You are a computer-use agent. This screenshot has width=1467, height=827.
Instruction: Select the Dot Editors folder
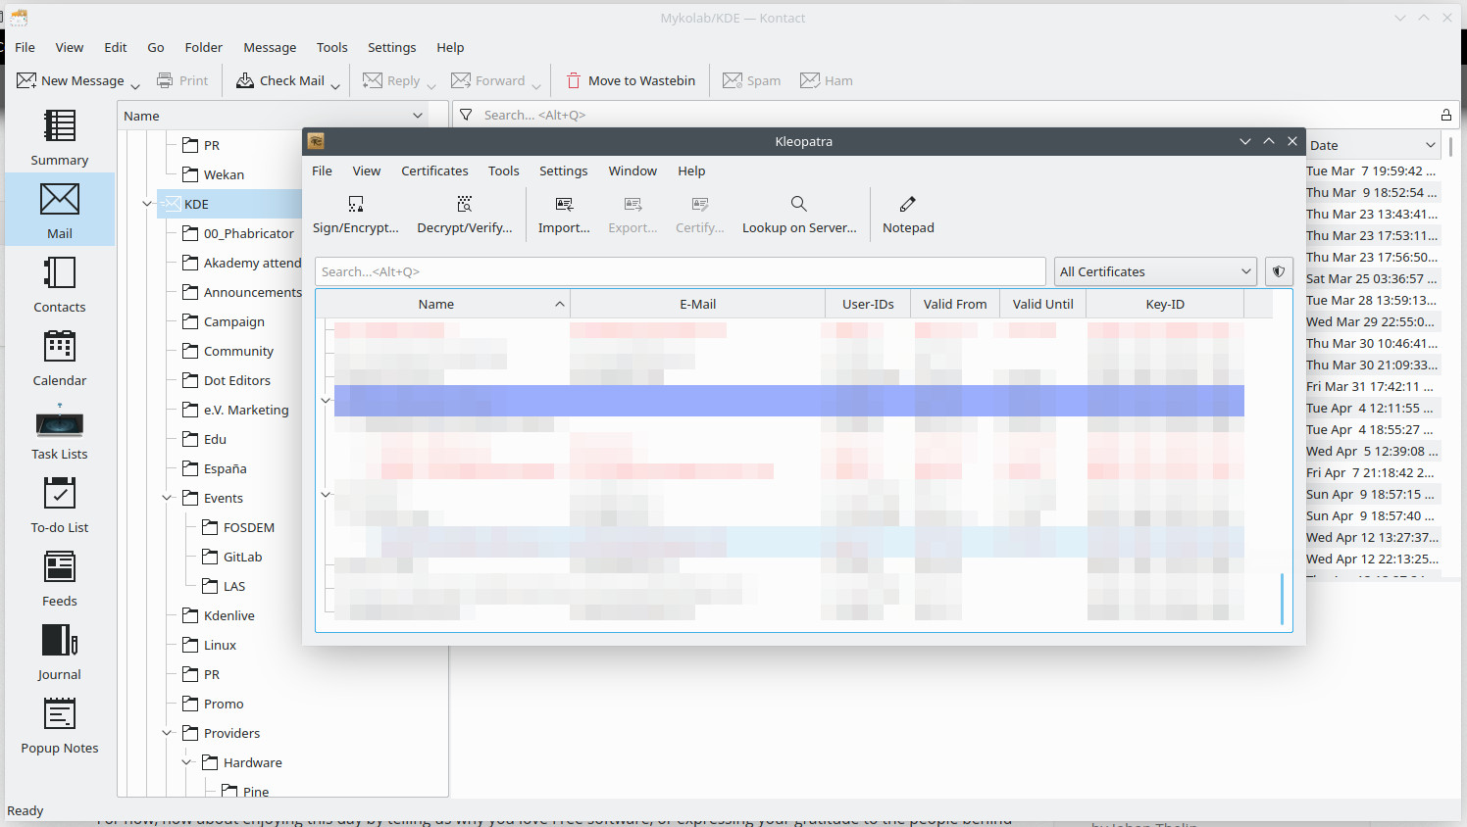click(227, 380)
